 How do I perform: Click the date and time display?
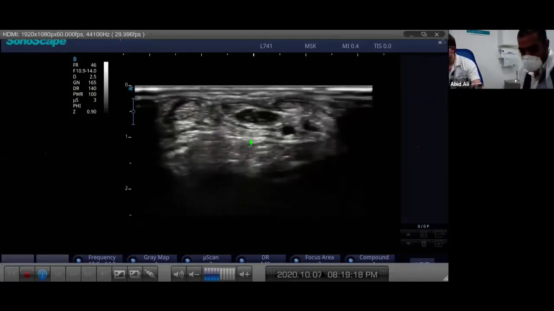coord(327,274)
